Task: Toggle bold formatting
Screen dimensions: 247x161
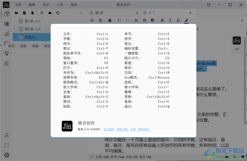Action: (x=162, y=20)
